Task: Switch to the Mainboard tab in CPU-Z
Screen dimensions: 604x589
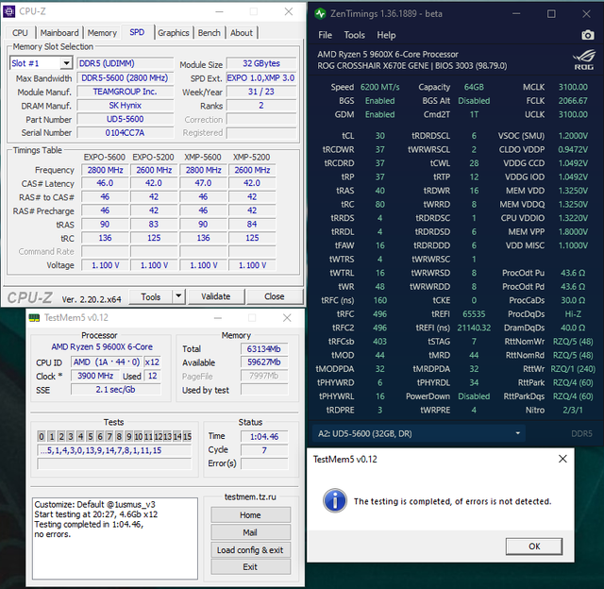Action: 59,33
